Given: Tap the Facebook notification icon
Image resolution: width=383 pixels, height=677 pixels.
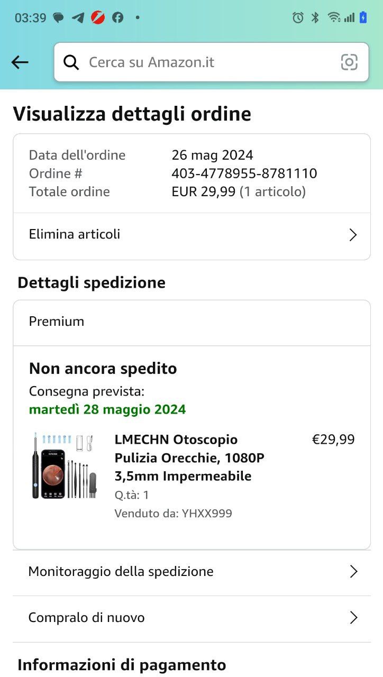Looking at the screenshot, I should coord(117,17).
